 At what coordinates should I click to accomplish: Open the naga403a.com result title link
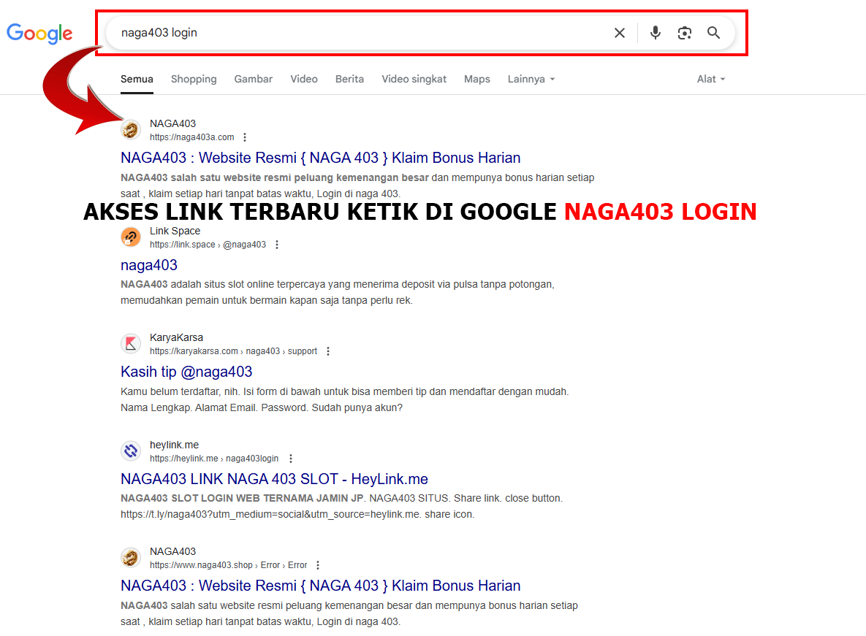pyautogui.click(x=320, y=158)
